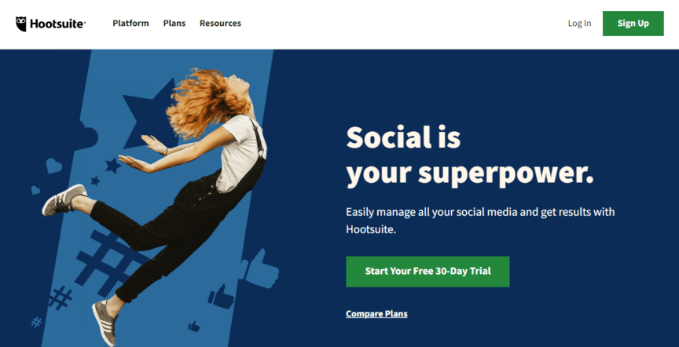Viewport: 679px width, 347px height.
Task: Click the smallest thumbs-up icon
Action: pyautogui.click(x=194, y=327)
